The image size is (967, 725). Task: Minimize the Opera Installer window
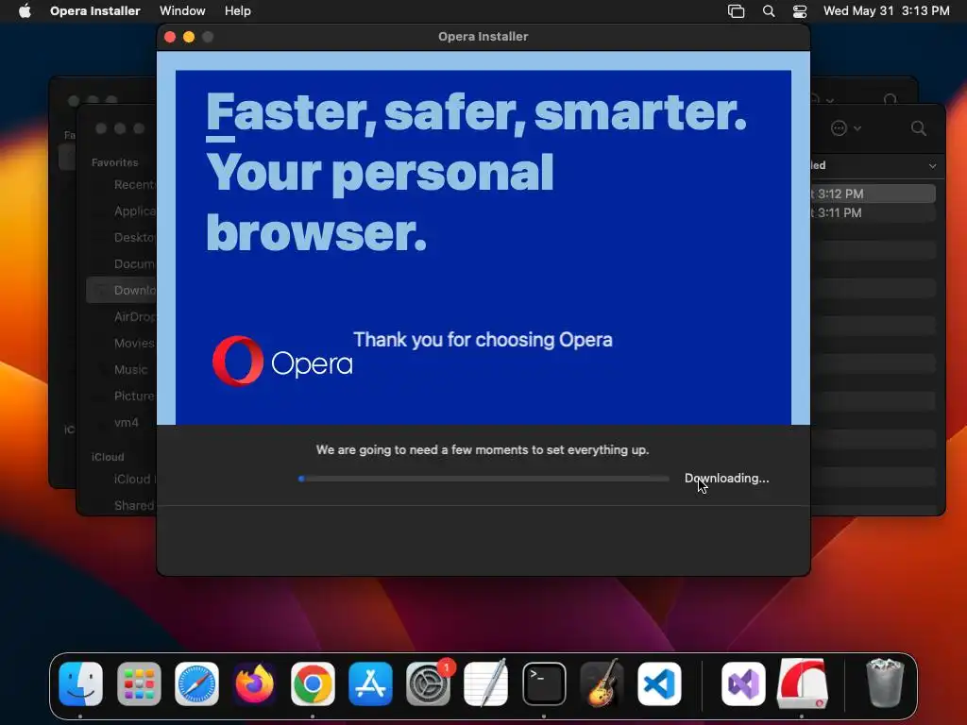(189, 37)
